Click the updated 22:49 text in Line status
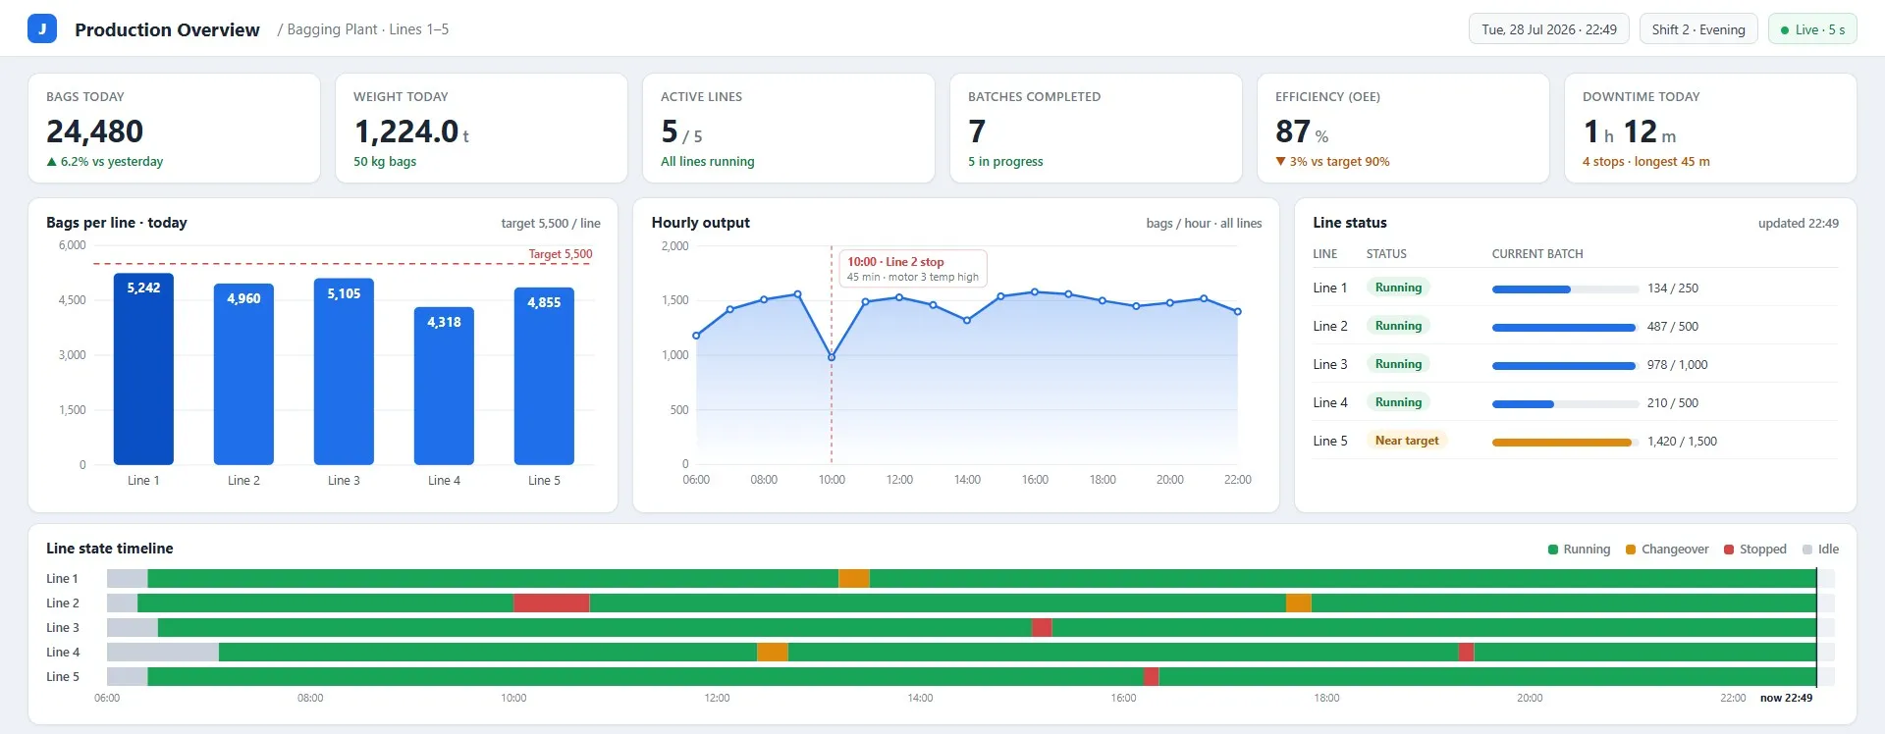Screen dimensions: 1885x734 1798,224
